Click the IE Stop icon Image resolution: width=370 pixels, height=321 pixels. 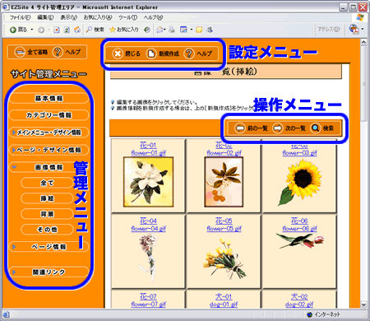point(57,30)
